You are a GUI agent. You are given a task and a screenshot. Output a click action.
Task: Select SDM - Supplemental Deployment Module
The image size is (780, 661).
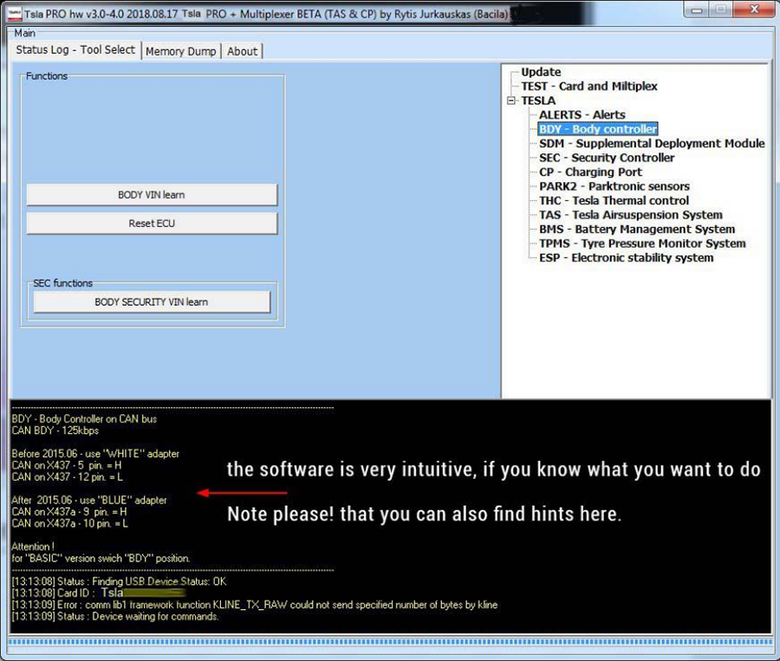[652, 144]
